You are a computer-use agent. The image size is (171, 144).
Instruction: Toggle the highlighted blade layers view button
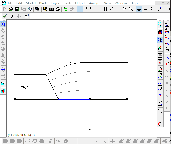[x=160, y=40]
